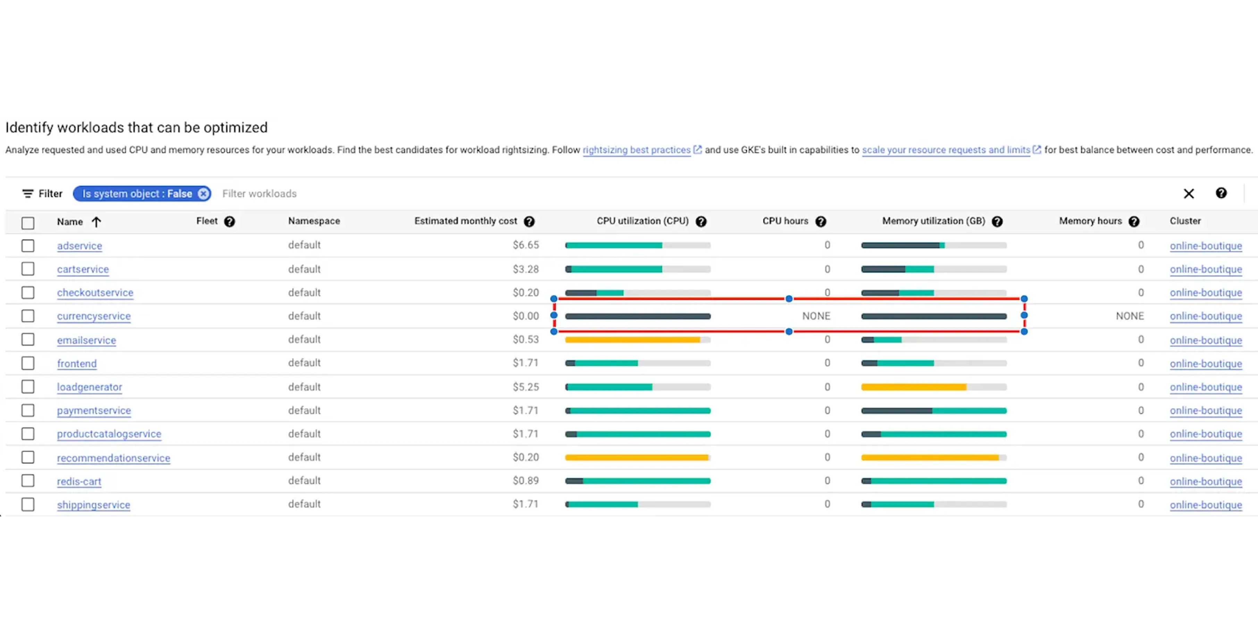Sort by Name using the arrow
This screenshot has width=1258, height=633.
point(96,222)
